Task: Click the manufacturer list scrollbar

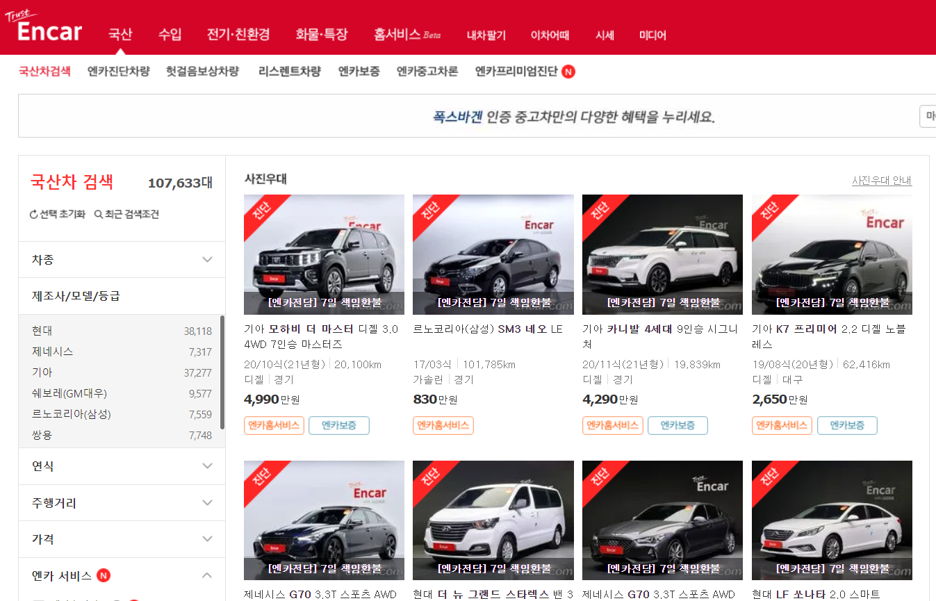Action: point(222,372)
